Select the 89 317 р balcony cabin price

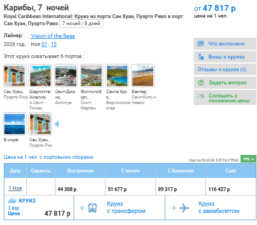[167, 189]
